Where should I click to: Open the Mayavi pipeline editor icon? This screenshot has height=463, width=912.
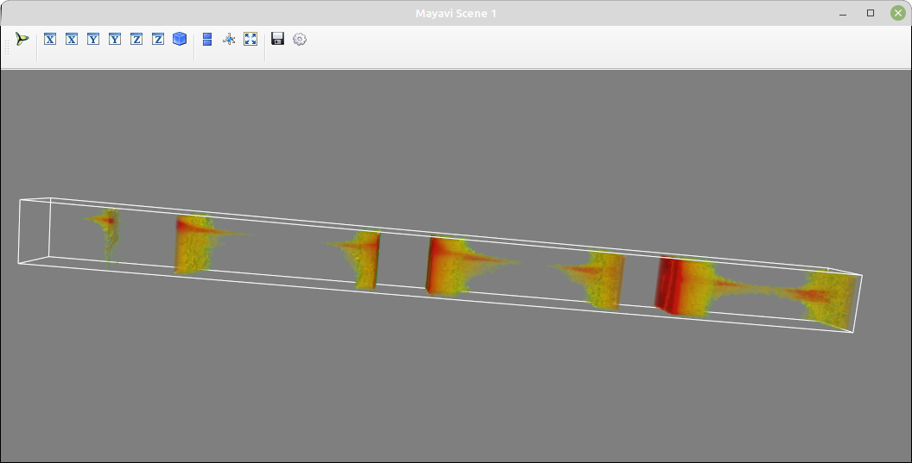22,39
